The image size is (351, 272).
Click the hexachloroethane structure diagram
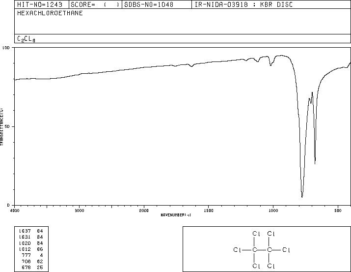262,249
